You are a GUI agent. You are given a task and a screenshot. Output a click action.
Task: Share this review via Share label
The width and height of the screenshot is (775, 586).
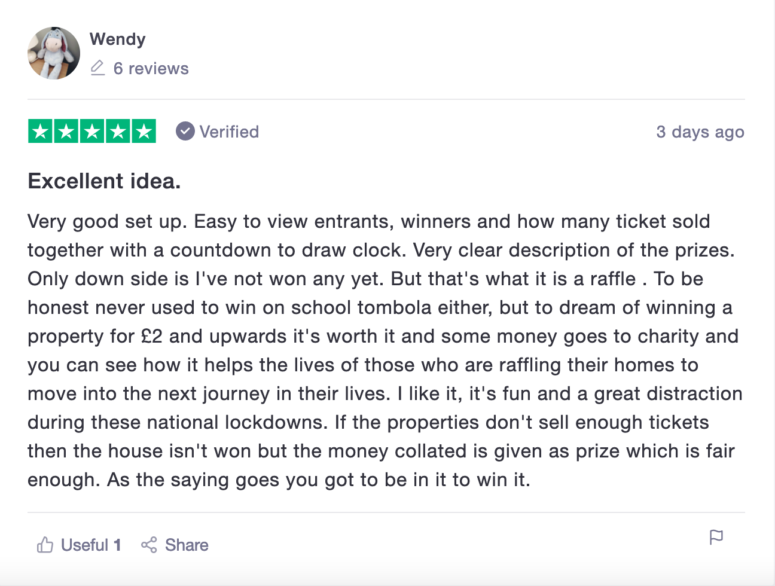[x=187, y=545]
